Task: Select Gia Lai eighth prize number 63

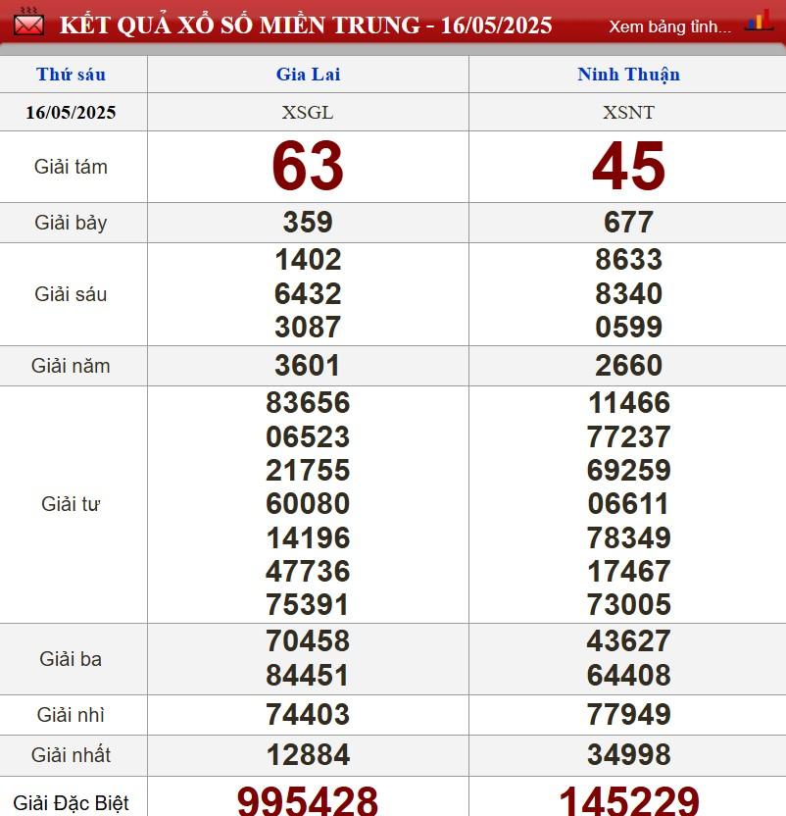Action: click(x=308, y=167)
